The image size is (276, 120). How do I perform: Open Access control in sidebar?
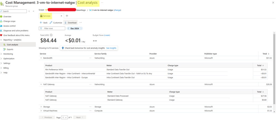tap(9, 26)
